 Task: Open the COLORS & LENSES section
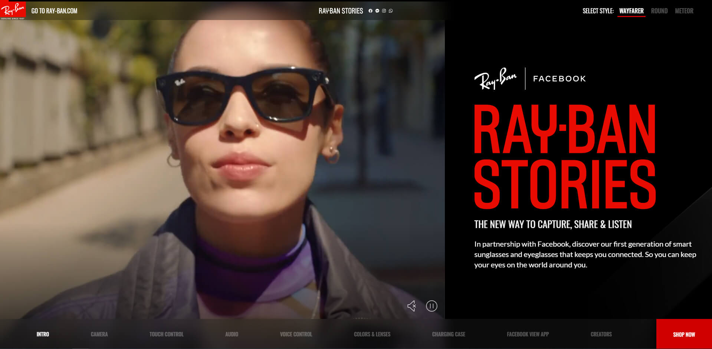click(x=372, y=334)
